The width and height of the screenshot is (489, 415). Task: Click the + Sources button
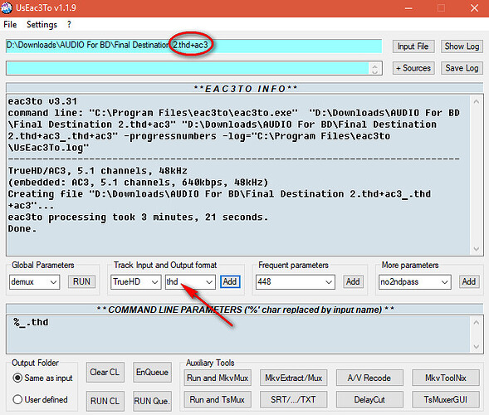click(413, 68)
